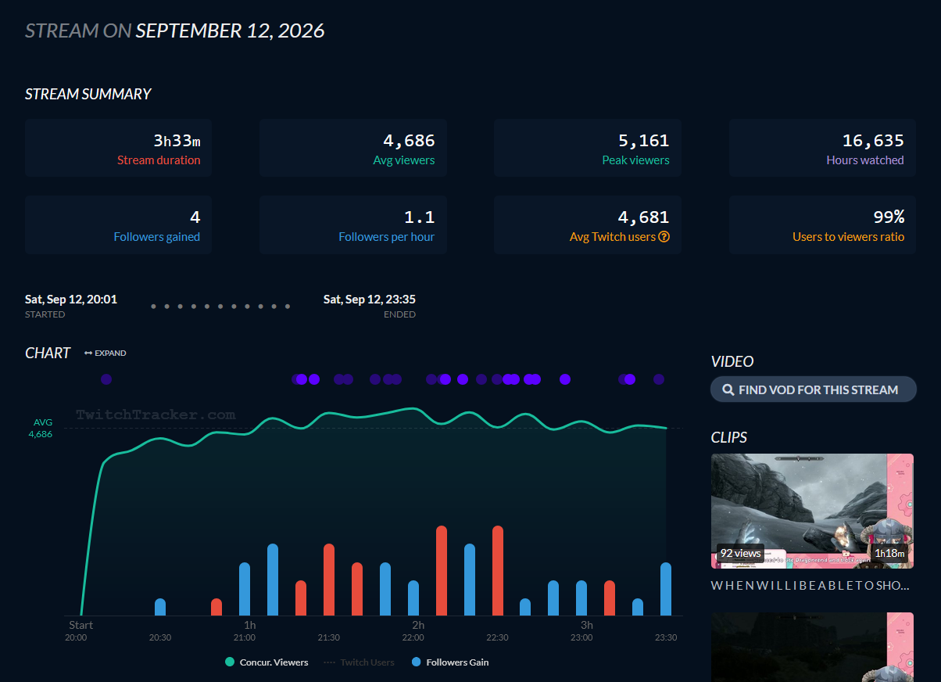Toggle Twitch Users series in chart legend
Image resolution: width=941 pixels, height=682 pixels.
(x=359, y=662)
